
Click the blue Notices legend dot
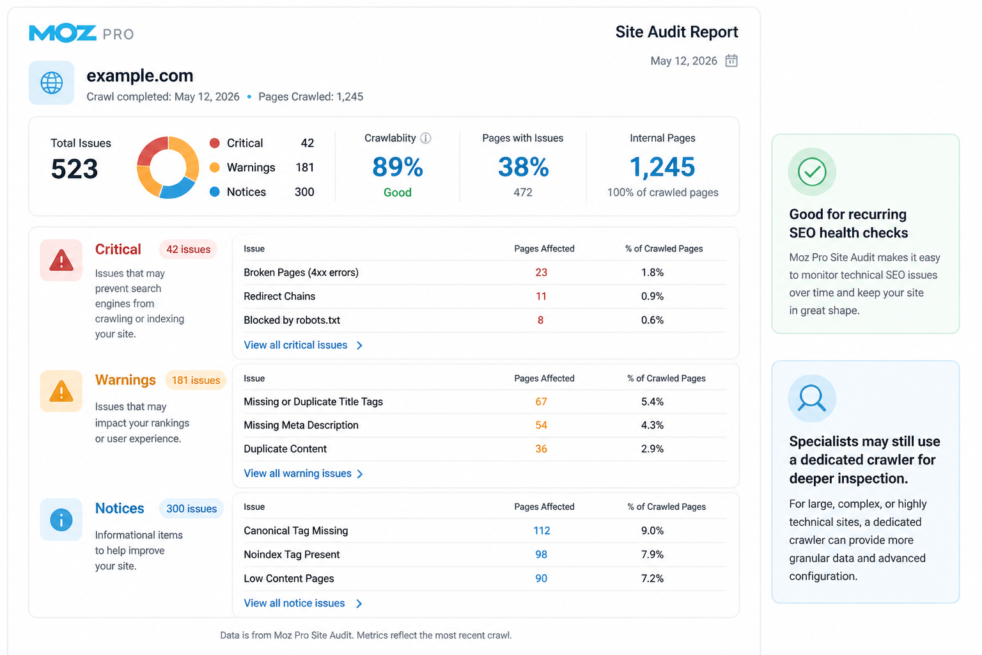[215, 191]
